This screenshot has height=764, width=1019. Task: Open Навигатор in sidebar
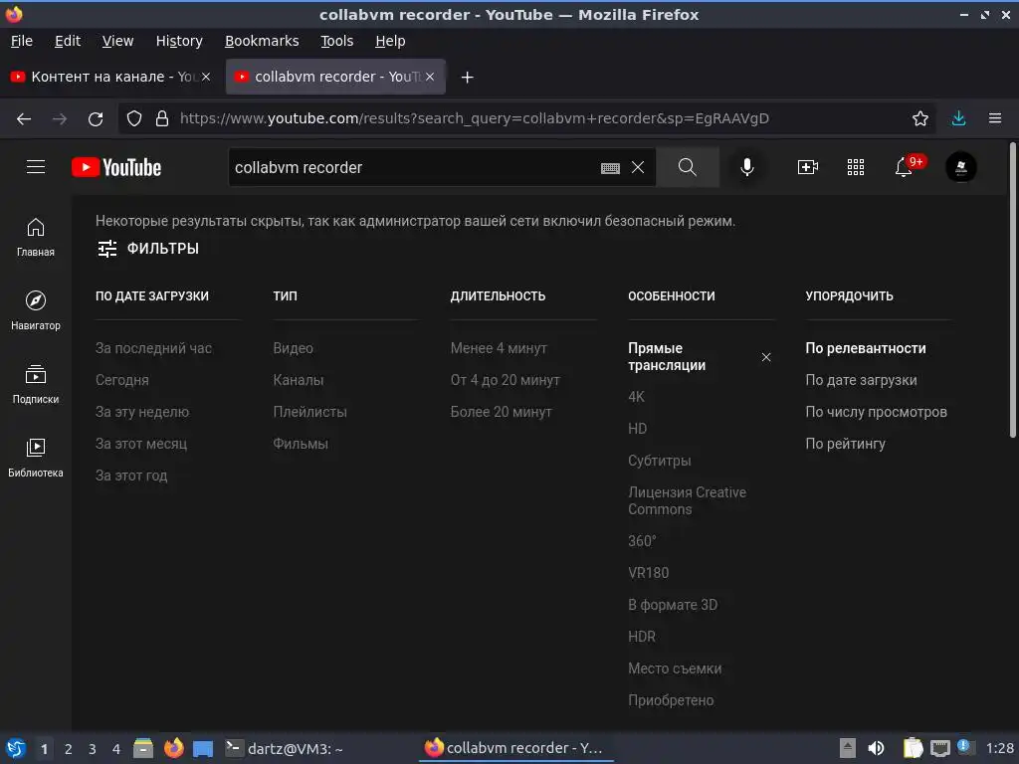(36, 311)
